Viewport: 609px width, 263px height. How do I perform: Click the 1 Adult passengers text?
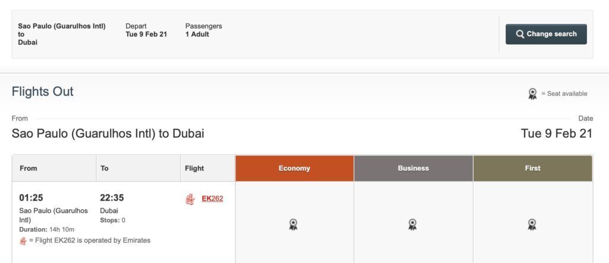point(197,34)
